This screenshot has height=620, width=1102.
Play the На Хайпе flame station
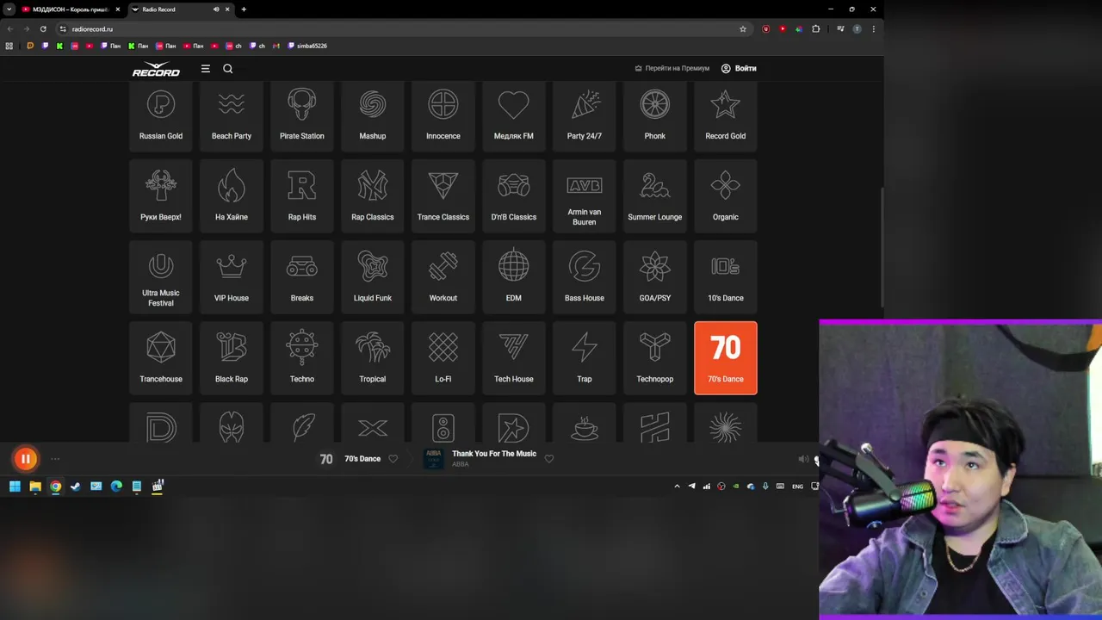point(232,195)
